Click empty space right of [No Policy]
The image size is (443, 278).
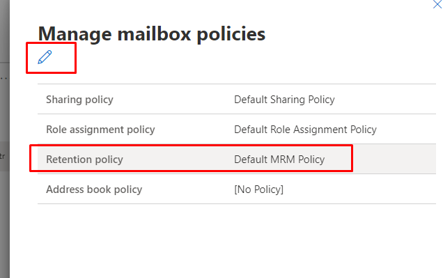(359, 190)
